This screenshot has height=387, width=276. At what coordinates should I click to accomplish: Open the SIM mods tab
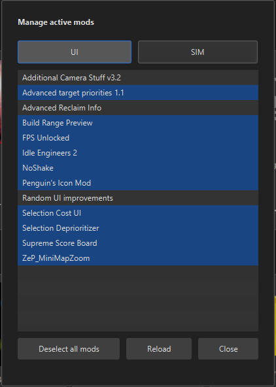pos(198,52)
